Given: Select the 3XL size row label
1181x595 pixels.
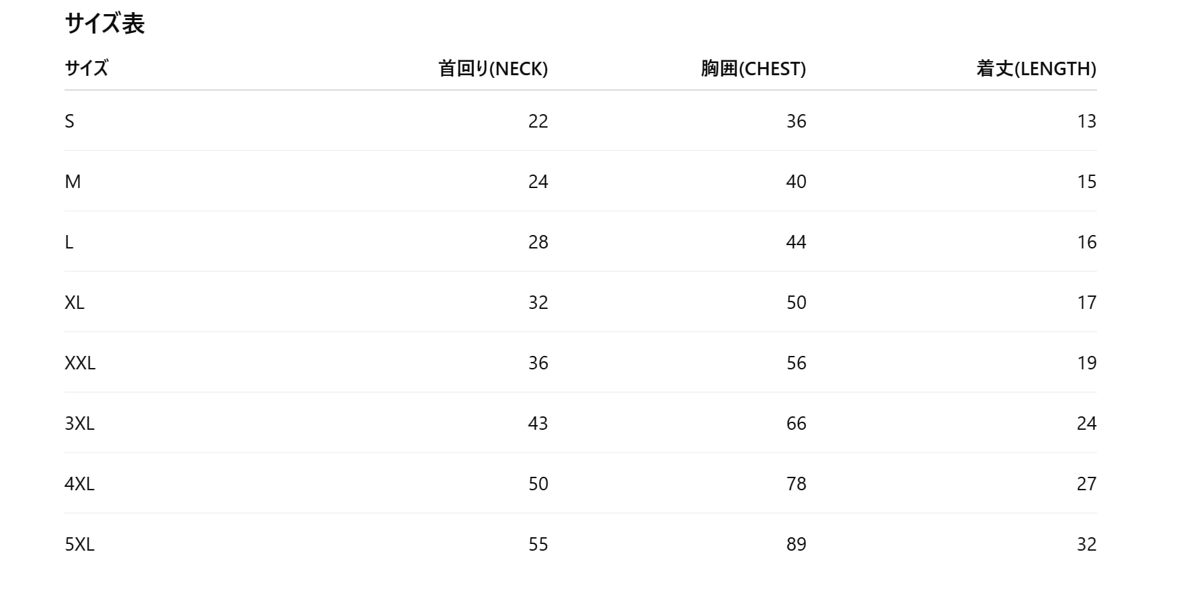Looking at the screenshot, I should tap(79, 424).
